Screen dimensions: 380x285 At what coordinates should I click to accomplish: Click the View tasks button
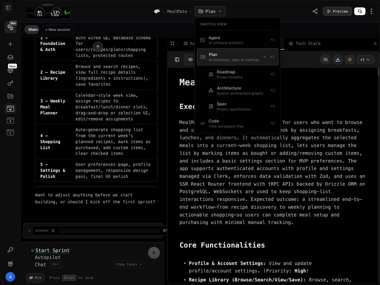(x=129, y=264)
